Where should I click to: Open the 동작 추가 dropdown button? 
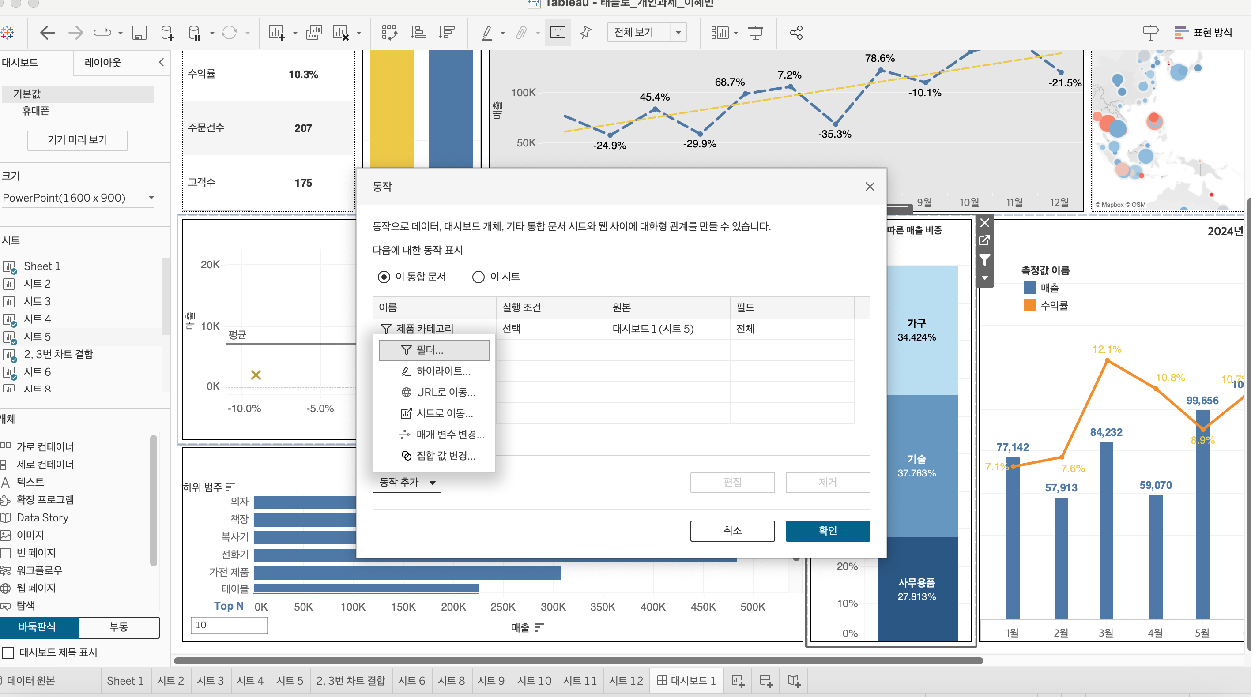407,482
